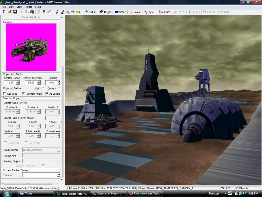Image resolution: width=262 pixels, height=197 pixels.
Task: Open the Faction dropdown
Action: tap(59, 175)
